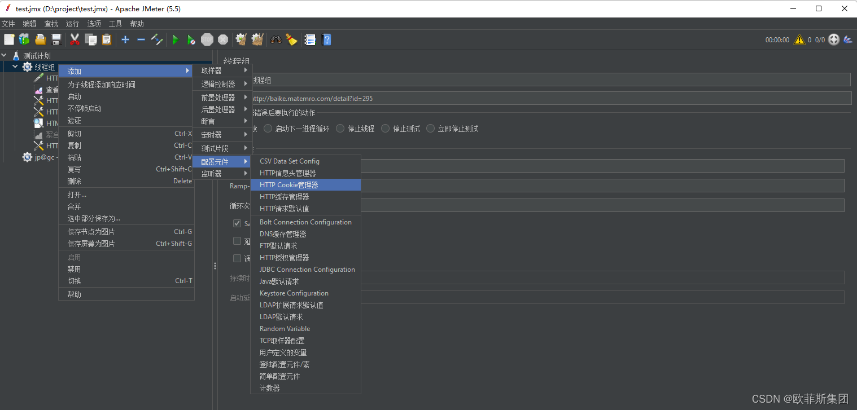This screenshot has height=410, width=857.
Task: Click the blue minus Collapse All icon
Action: pos(141,39)
